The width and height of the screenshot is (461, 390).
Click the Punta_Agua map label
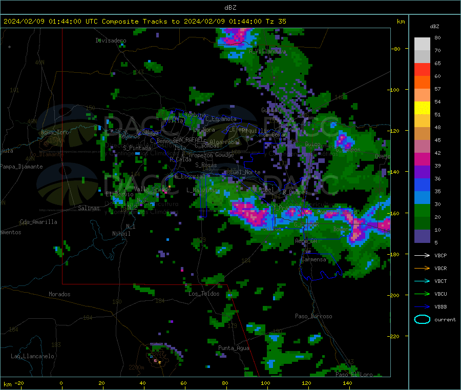coord(234,348)
